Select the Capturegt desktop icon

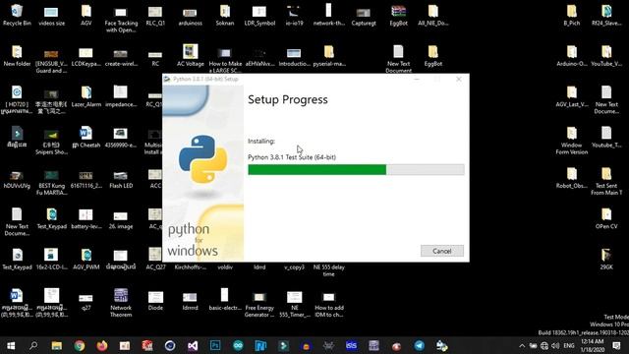[x=364, y=16]
